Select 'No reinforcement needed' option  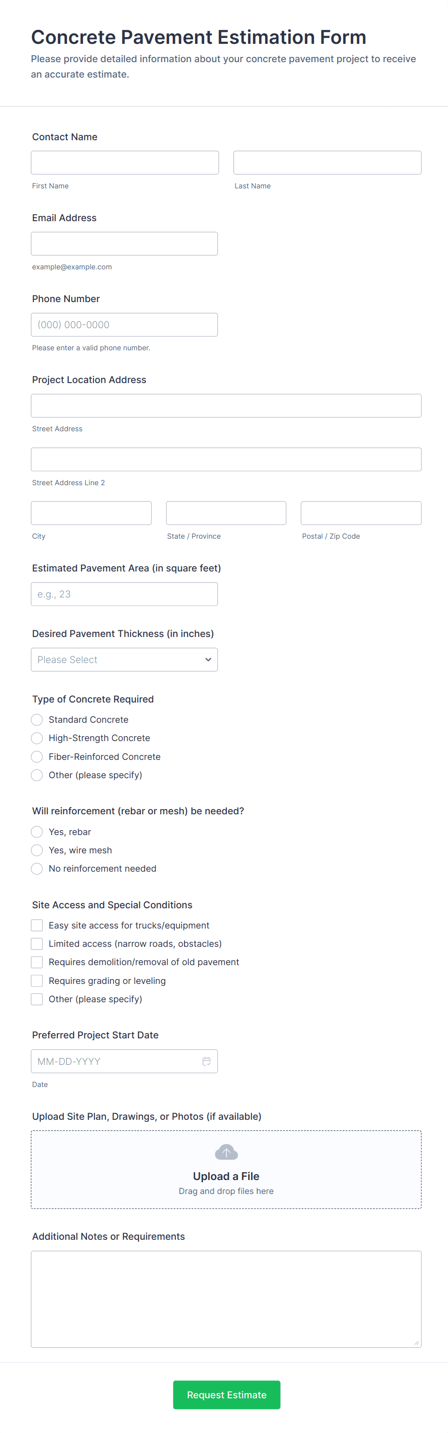tap(37, 868)
